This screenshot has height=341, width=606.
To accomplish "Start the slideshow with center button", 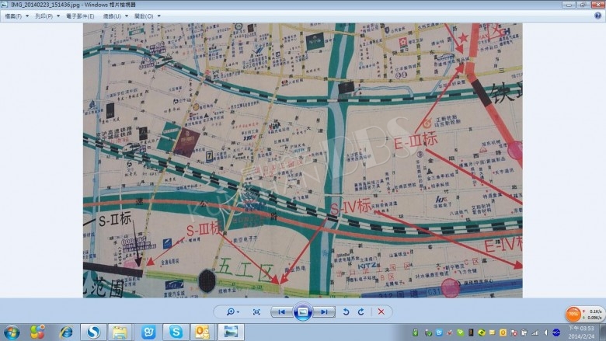I will (303, 311).
